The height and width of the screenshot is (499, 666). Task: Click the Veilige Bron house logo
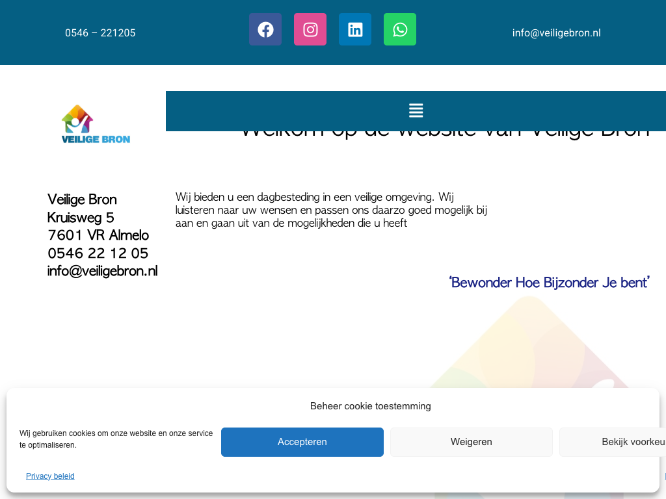pos(96,124)
